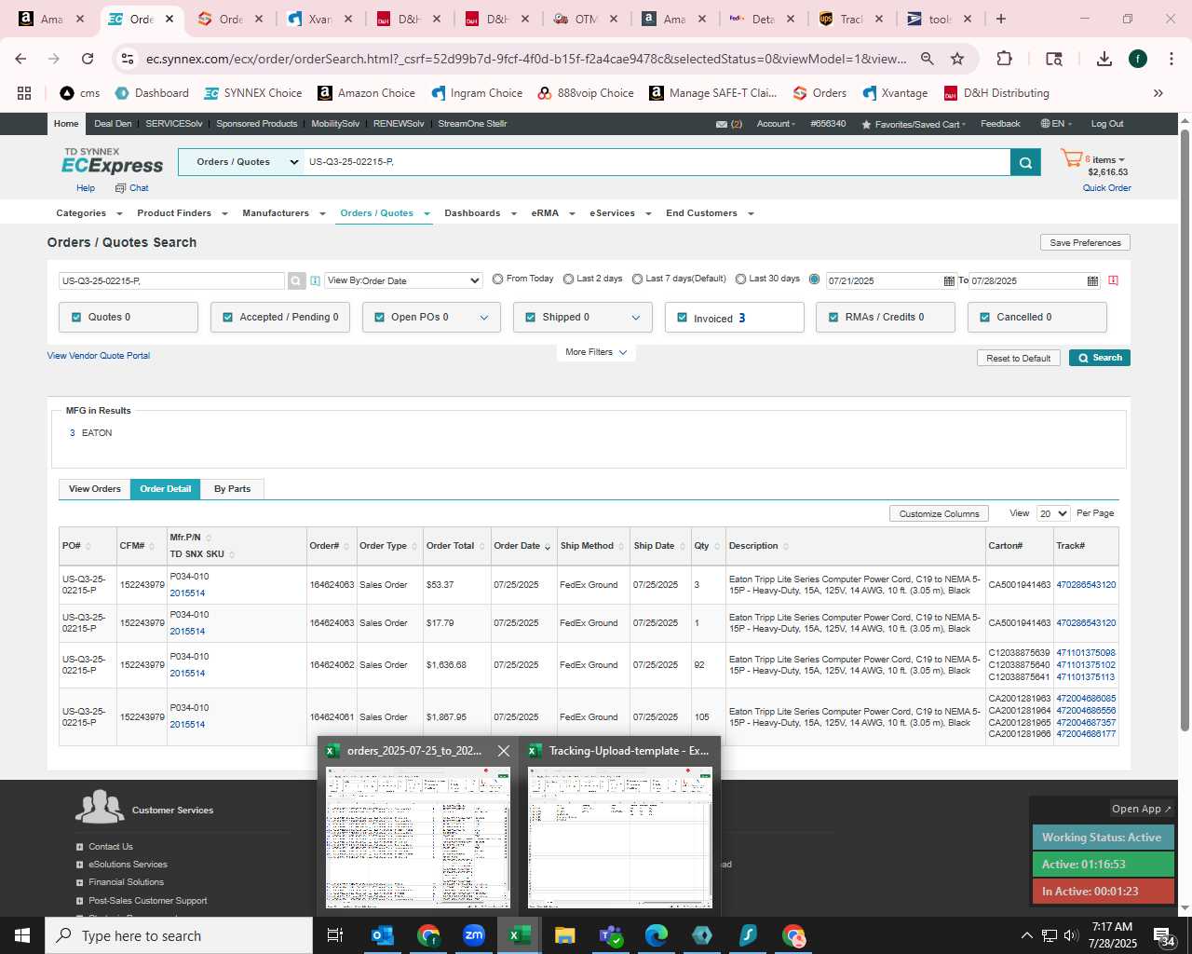Toggle the Accepted / Pending checkbox

pos(227,317)
